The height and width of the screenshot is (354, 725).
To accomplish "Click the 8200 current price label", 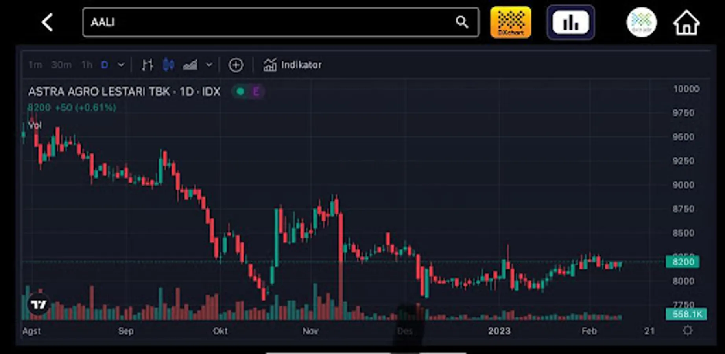I will tap(683, 262).
